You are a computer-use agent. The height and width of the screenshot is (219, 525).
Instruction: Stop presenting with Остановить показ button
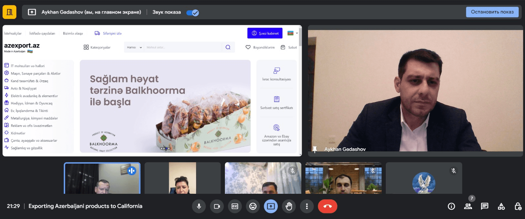tap(492, 12)
